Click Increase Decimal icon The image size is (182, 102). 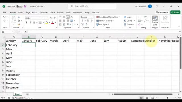82,24
